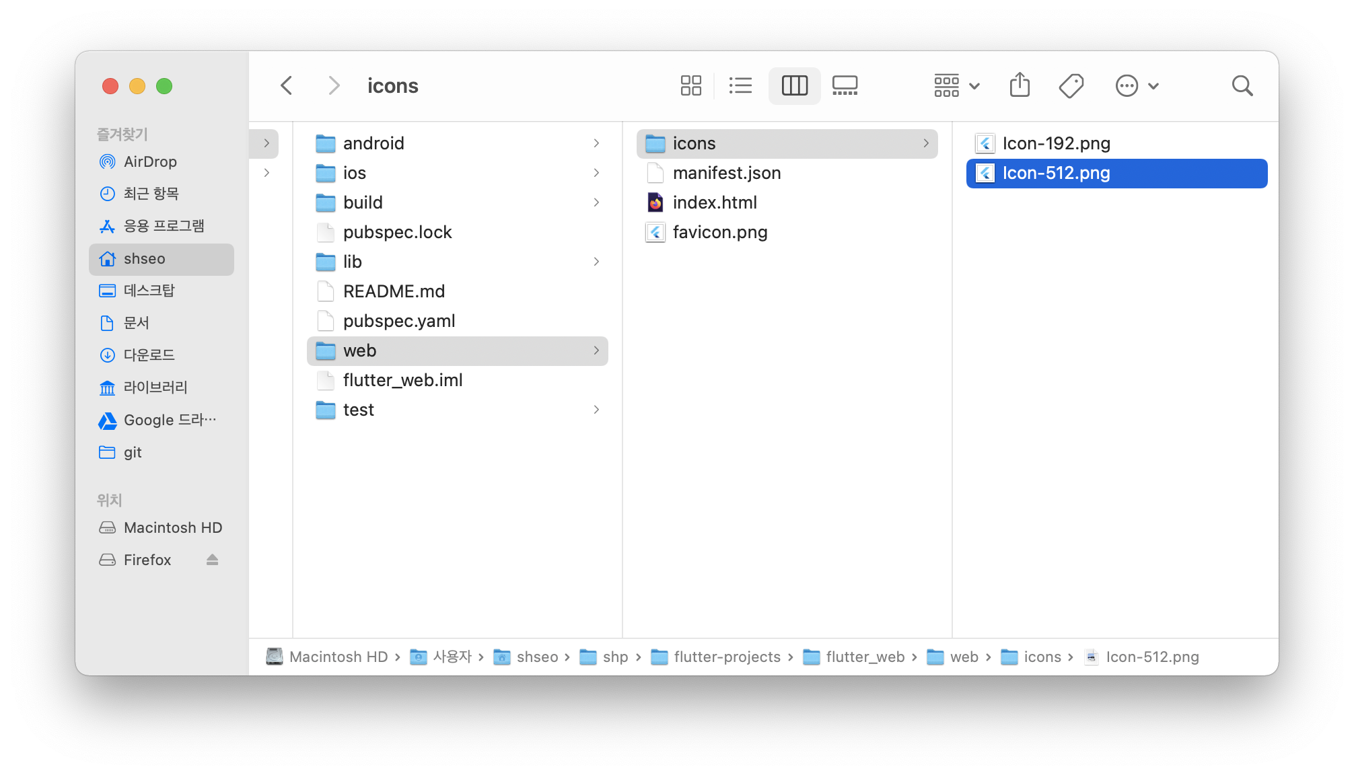Select the Icon-192.png file
The width and height of the screenshot is (1354, 775).
tap(1056, 143)
